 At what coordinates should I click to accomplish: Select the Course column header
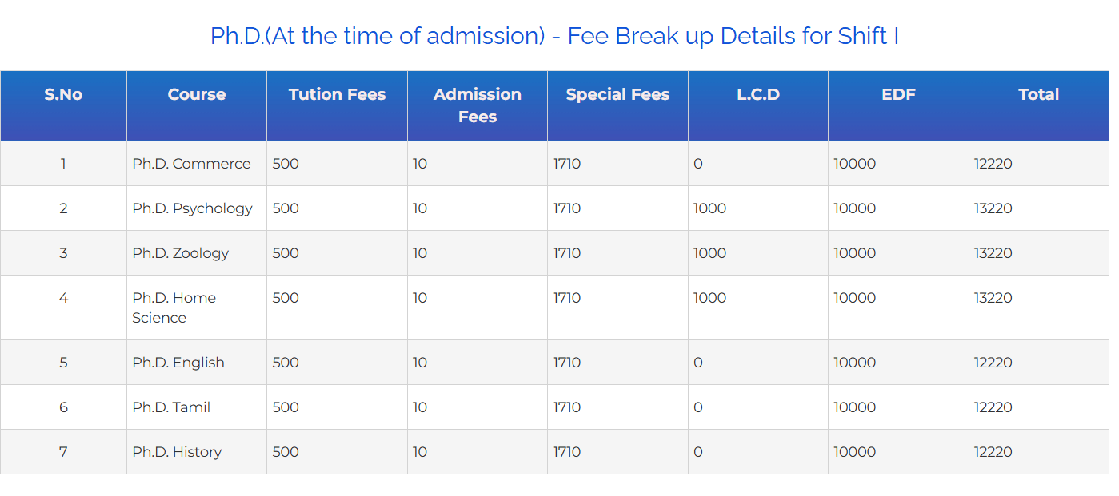pyautogui.click(x=197, y=94)
